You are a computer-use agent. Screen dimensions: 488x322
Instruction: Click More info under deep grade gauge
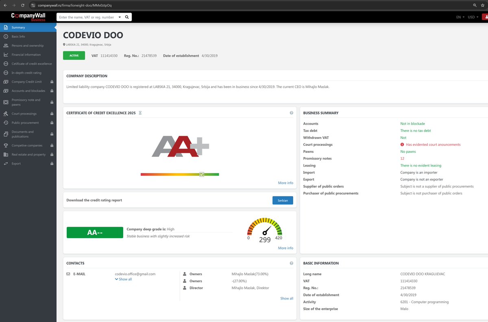pyautogui.click(x=285, y=248)
